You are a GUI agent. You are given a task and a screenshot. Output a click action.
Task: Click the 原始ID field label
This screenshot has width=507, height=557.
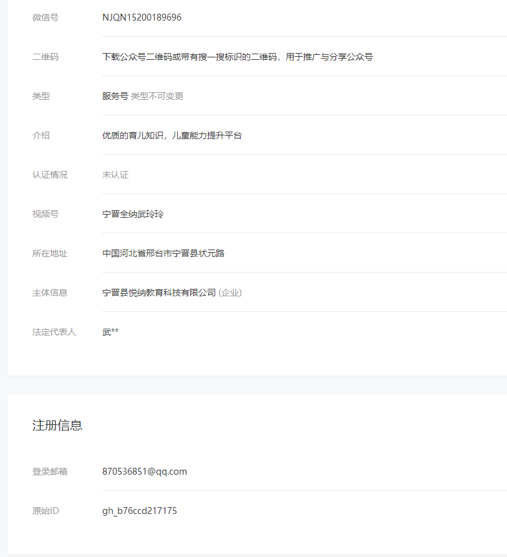coord(46,511)
